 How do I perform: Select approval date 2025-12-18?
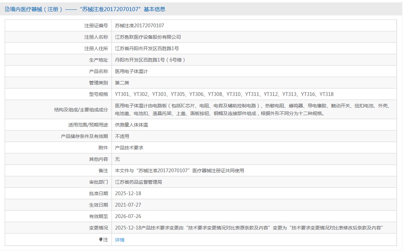(128, 193)
